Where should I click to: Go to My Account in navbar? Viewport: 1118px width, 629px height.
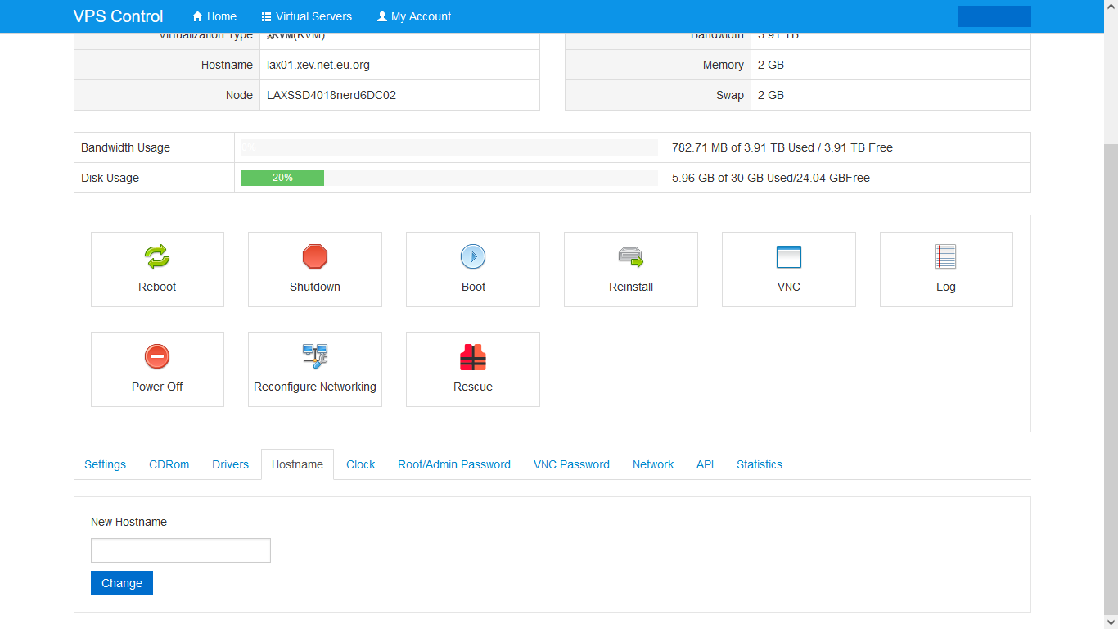pyautogui.click(x=413, y=16)
